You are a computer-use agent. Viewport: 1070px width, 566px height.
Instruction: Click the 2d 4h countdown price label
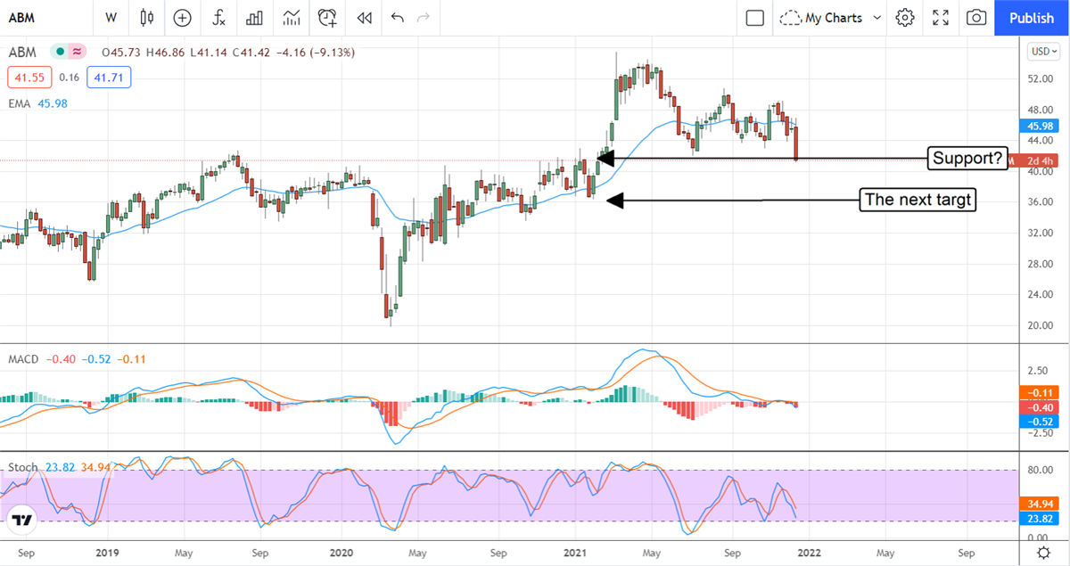point(1041,160)
